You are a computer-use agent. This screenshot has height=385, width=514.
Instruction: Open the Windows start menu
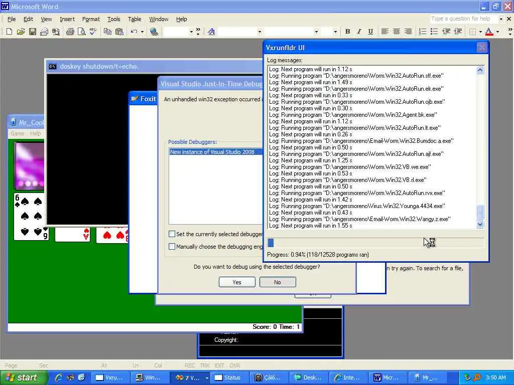pyautogui.click(x=24, y=377)
